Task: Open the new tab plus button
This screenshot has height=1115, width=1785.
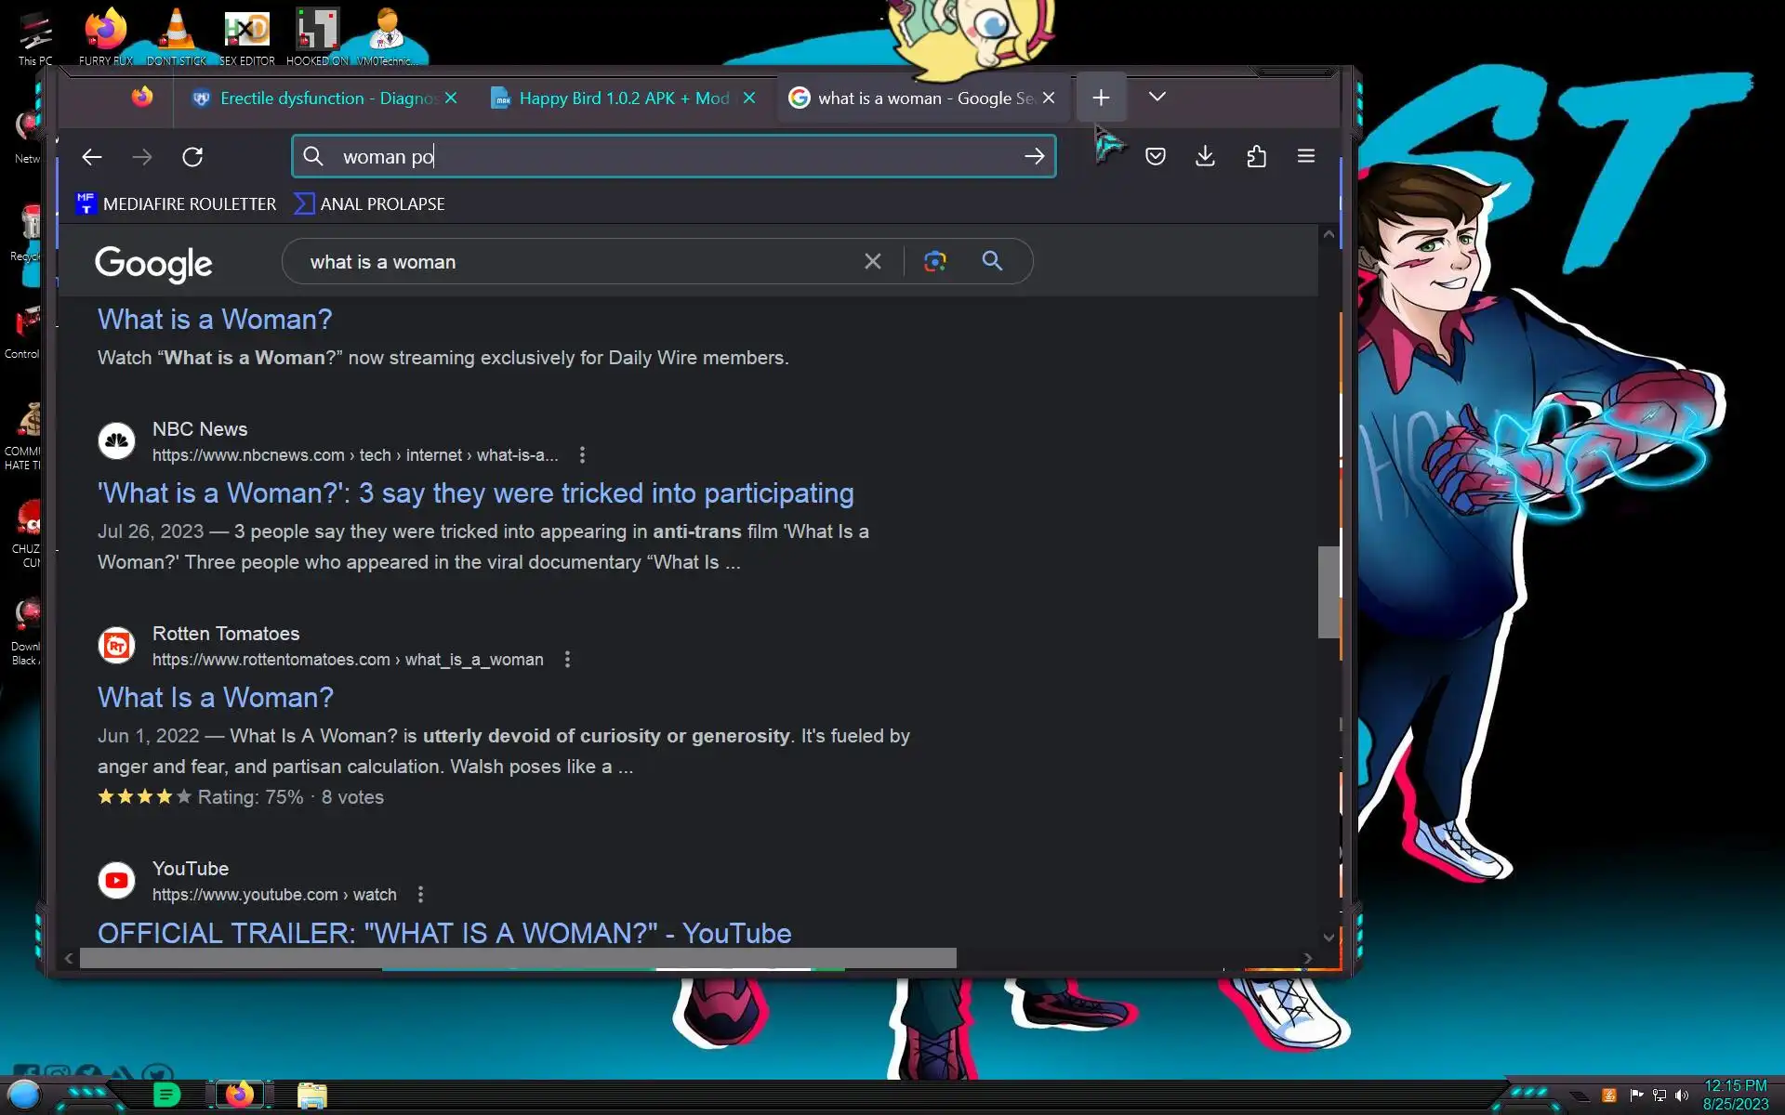Action: [1101, 98]
